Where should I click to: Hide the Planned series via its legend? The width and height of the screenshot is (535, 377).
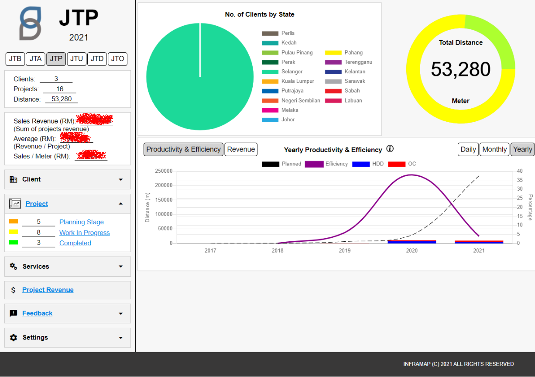[281, 164]
